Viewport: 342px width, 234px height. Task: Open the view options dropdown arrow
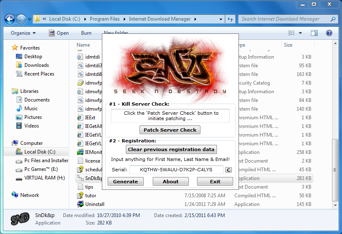[300, 33]
